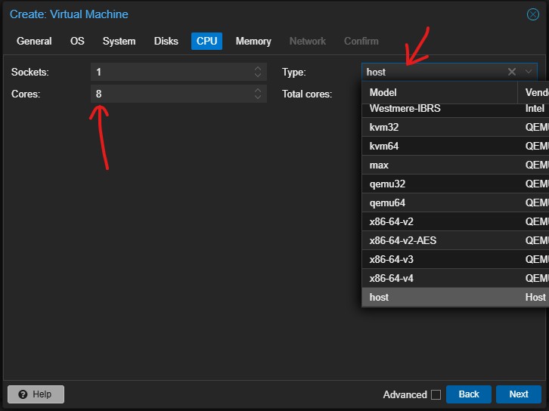This screenshot has height=411, width=549.
Task: Choose kvm64 from CPU type list
Action: 383,146
